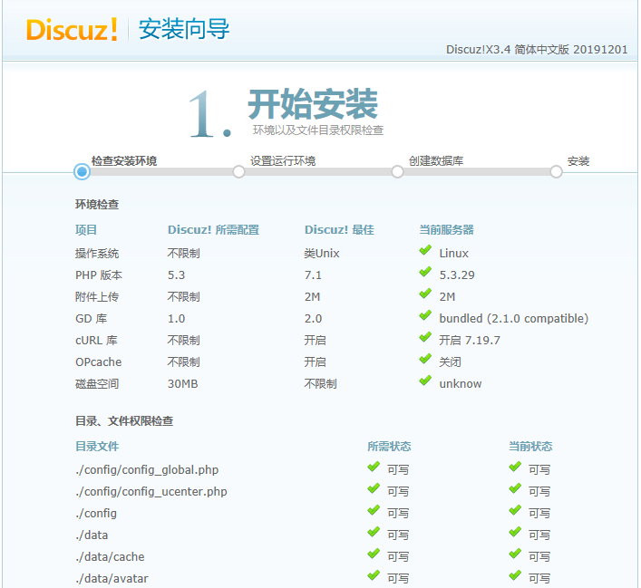Click current-state checkmark for ./data/cache
Image resolution: width=641 pixels, height=588 pixels.
pyautogui.click(x=515, y=554)
